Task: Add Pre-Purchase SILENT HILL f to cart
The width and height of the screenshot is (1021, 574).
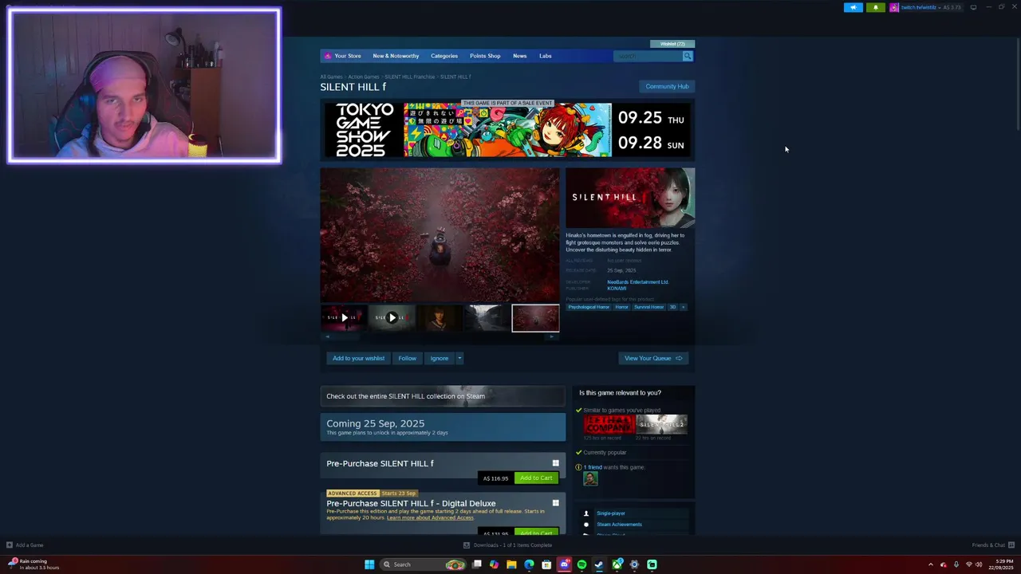Action: 536,478
